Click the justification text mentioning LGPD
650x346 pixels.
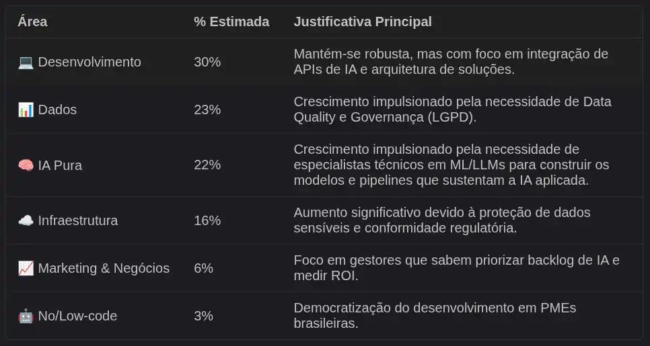[x=453, y=110]
